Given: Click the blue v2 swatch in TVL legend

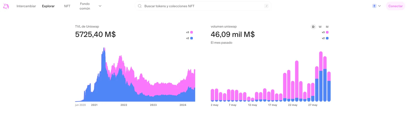Looking at the screenshot, I should pos(192,38).
